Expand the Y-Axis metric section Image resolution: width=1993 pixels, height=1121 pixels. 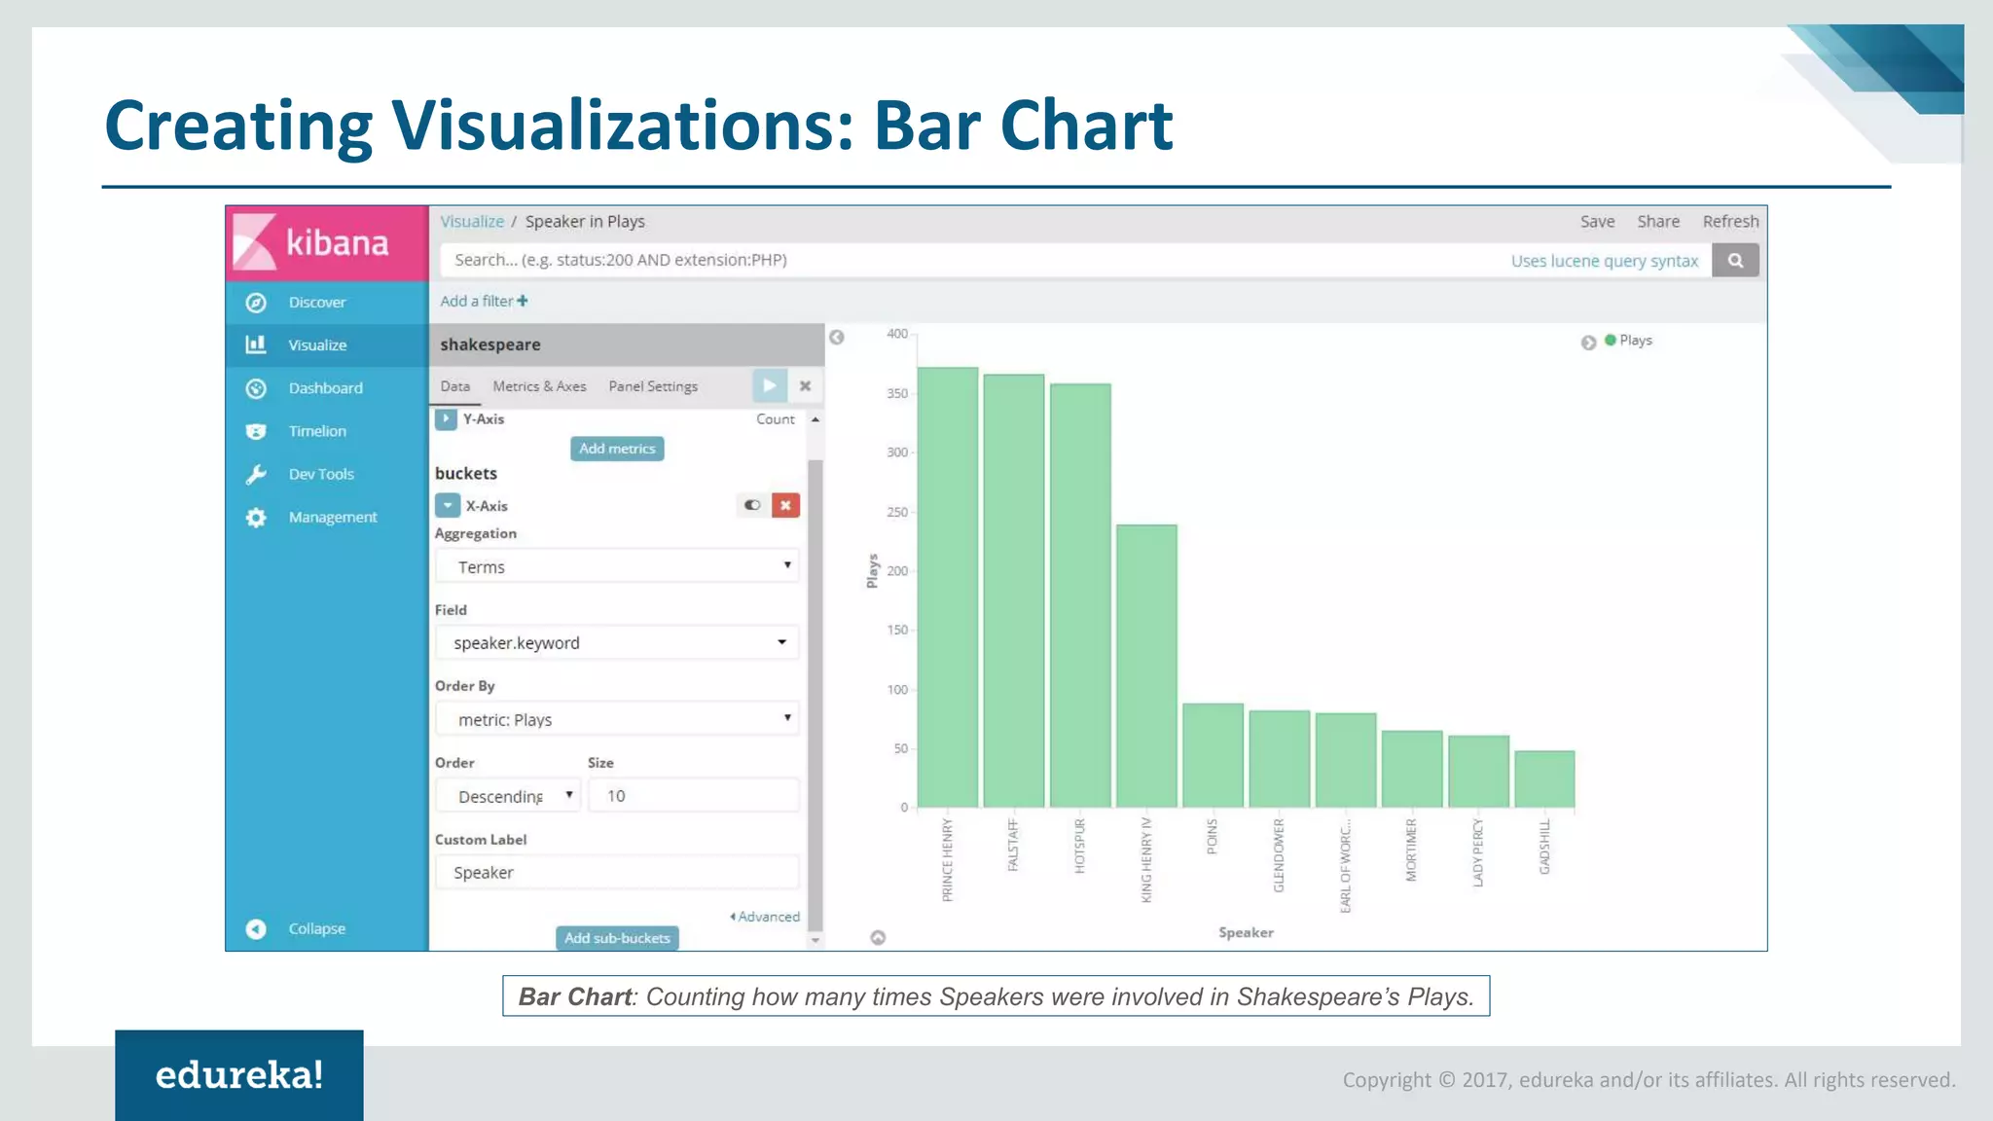(446, 419)
